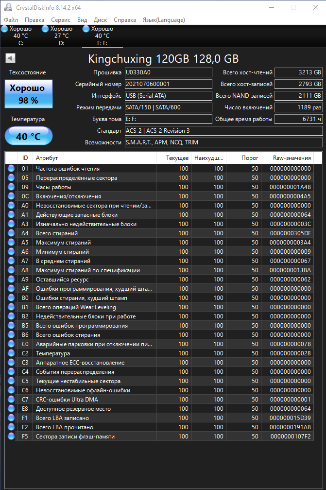Click the Прошивка field U0330A0

[x=168, y=72]
